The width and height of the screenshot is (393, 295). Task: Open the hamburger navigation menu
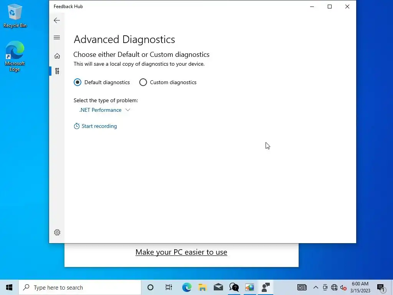tap(57, 38)
